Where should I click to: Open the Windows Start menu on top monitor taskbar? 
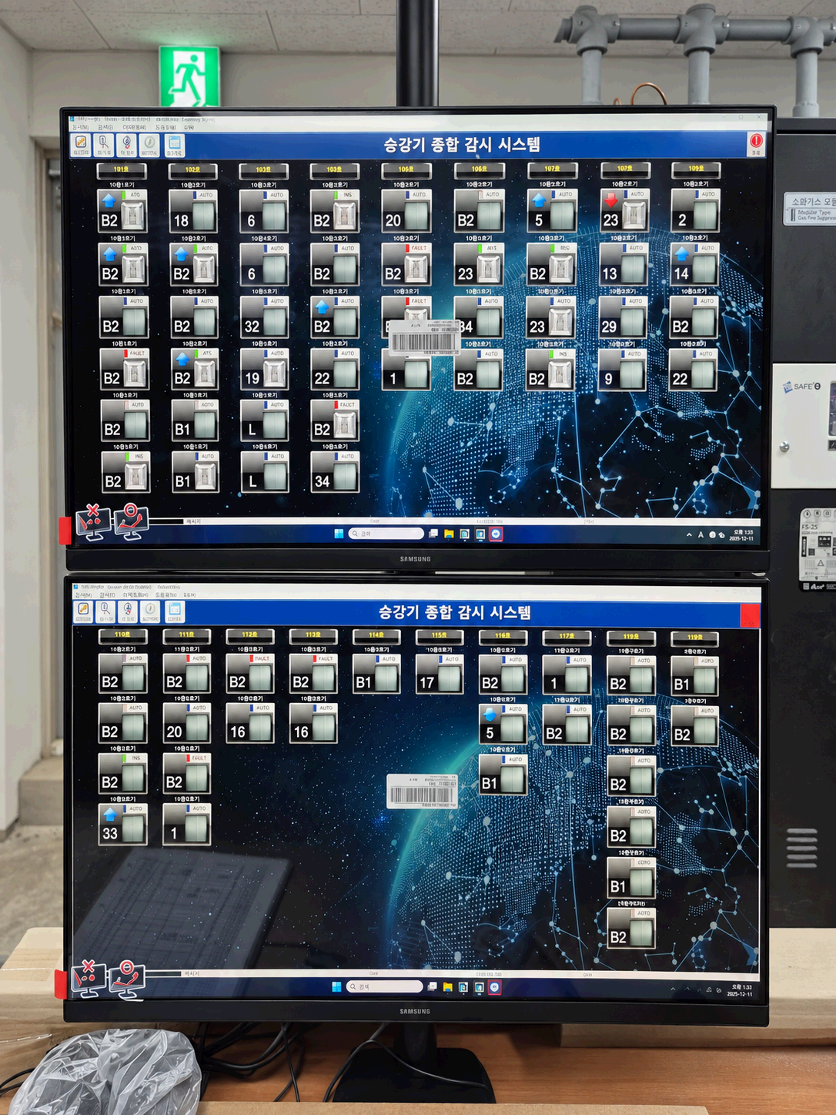339,534
